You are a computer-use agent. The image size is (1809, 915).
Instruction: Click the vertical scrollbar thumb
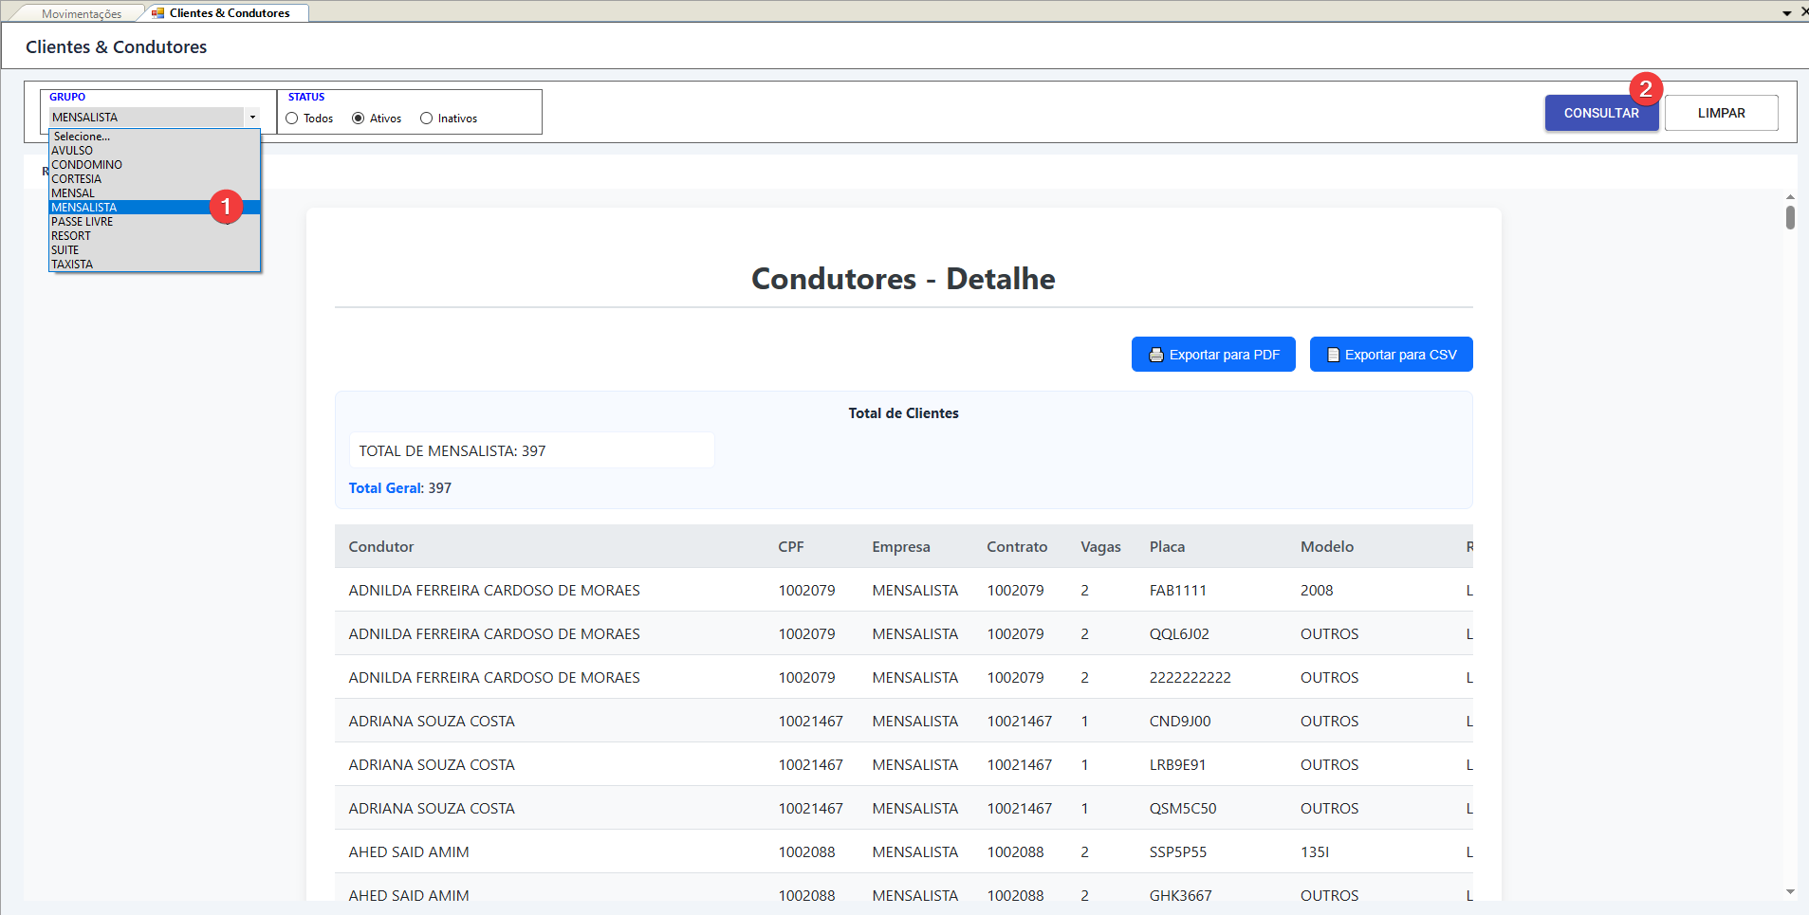pyautogui.click(x=1790, y=217)
